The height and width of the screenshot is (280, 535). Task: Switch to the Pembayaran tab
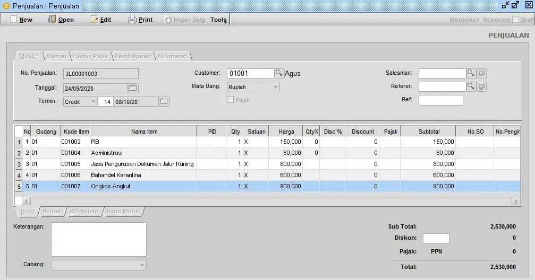(132, 56)
